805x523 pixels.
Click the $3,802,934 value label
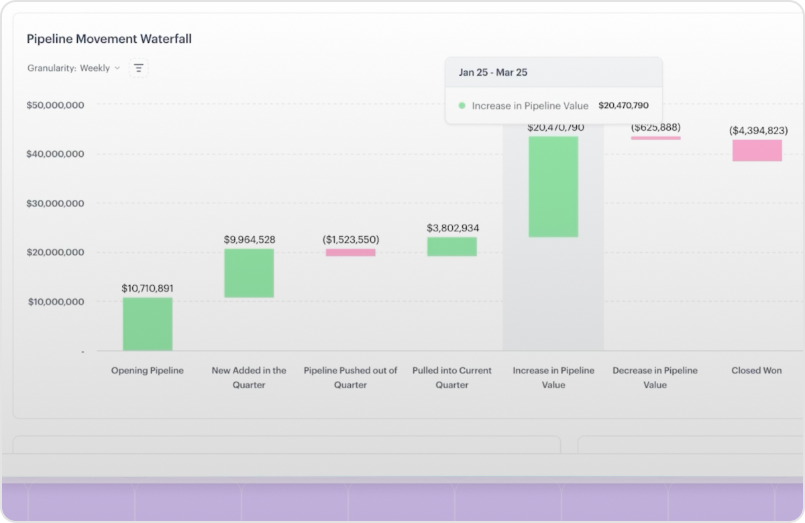point(453,228)
